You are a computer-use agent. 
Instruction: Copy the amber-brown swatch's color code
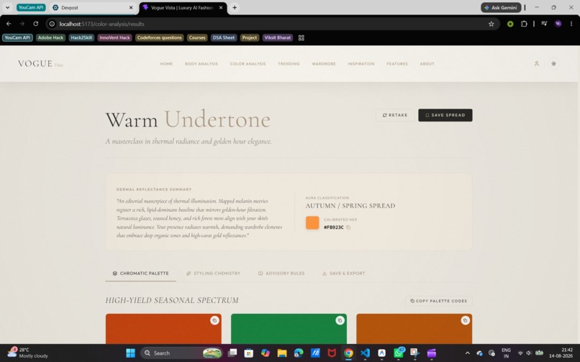465,320
